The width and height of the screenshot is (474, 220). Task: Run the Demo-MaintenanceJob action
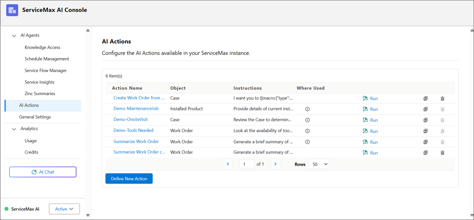point(370,109)
